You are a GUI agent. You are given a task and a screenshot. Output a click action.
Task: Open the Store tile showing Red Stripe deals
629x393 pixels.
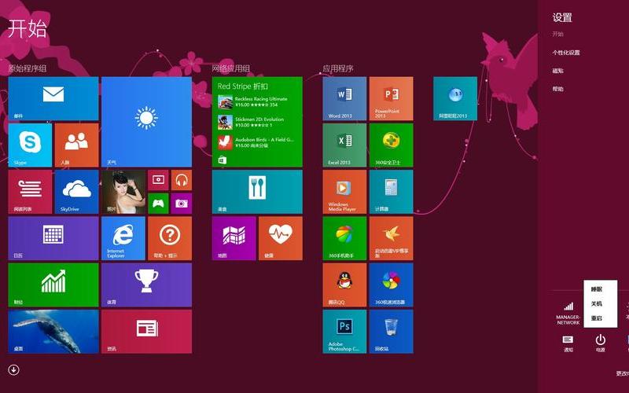tap(257, 122)
